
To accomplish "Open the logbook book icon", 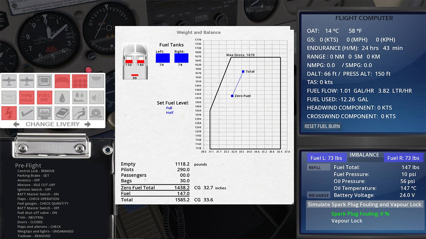I will point(62,113).
